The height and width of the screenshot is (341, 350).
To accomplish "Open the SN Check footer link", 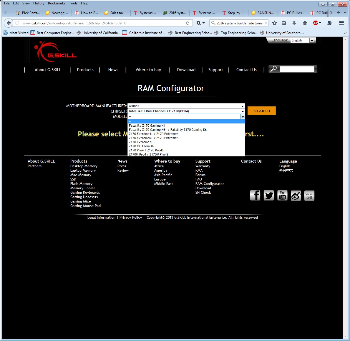I will tap(203, 193).
